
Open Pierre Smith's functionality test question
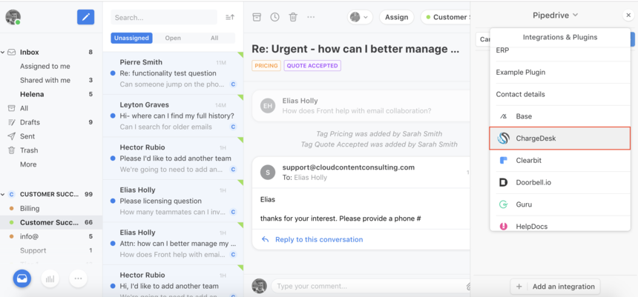pos(173,73)
